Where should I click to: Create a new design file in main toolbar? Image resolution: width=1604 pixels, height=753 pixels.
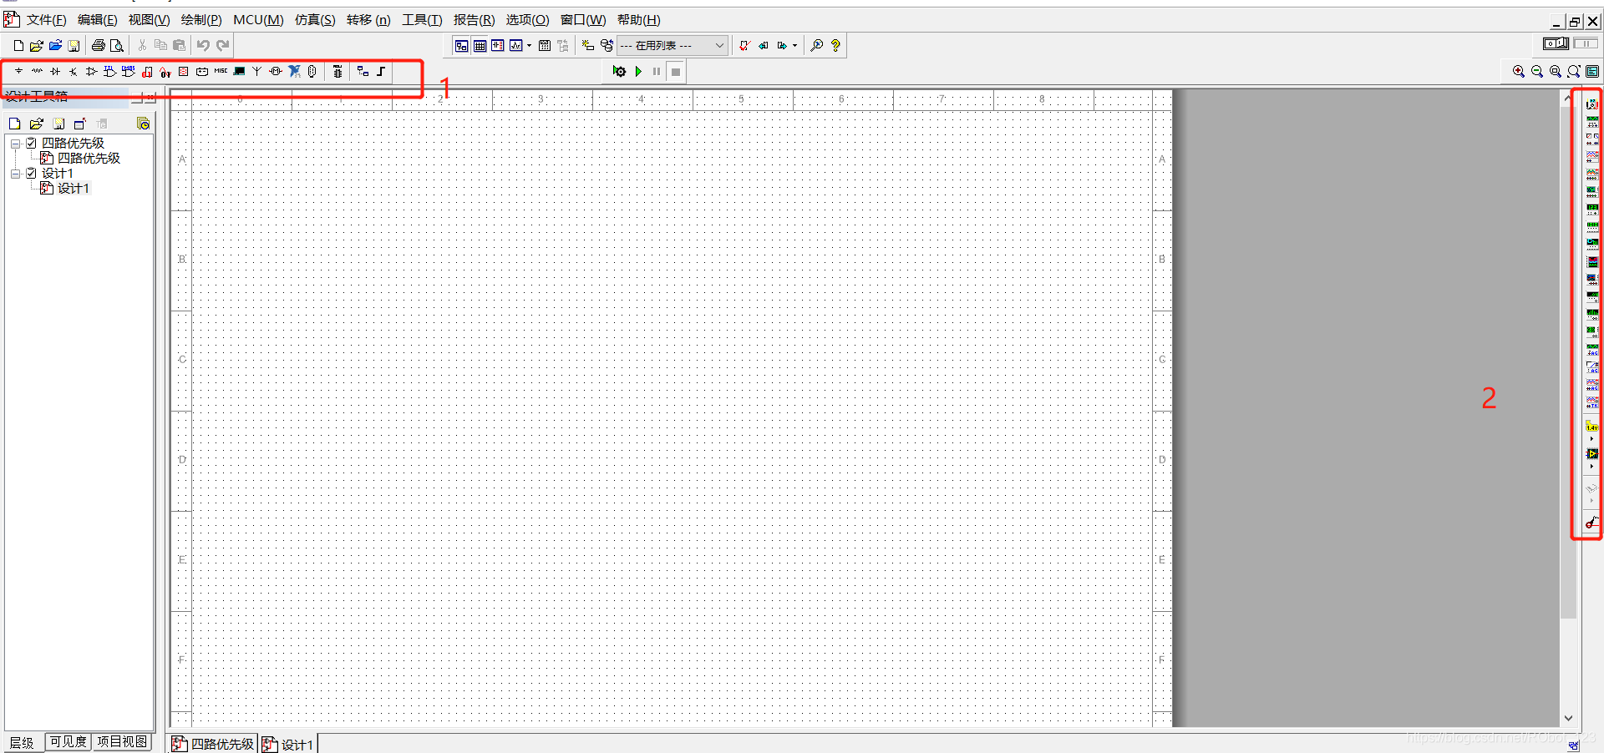click(18, 46)
